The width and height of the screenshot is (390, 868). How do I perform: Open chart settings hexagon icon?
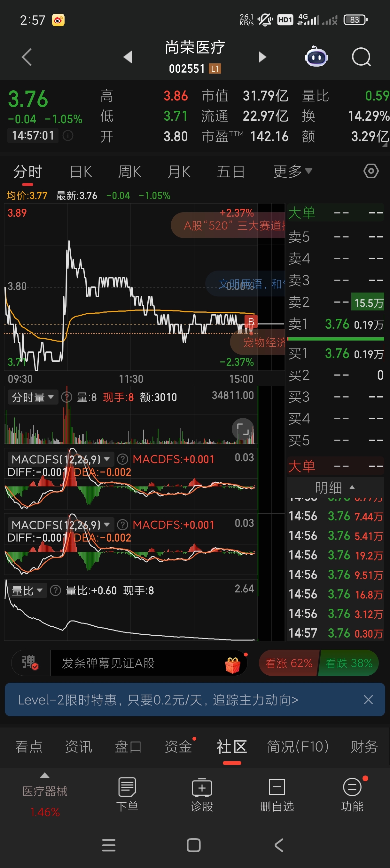coord(371,171)
